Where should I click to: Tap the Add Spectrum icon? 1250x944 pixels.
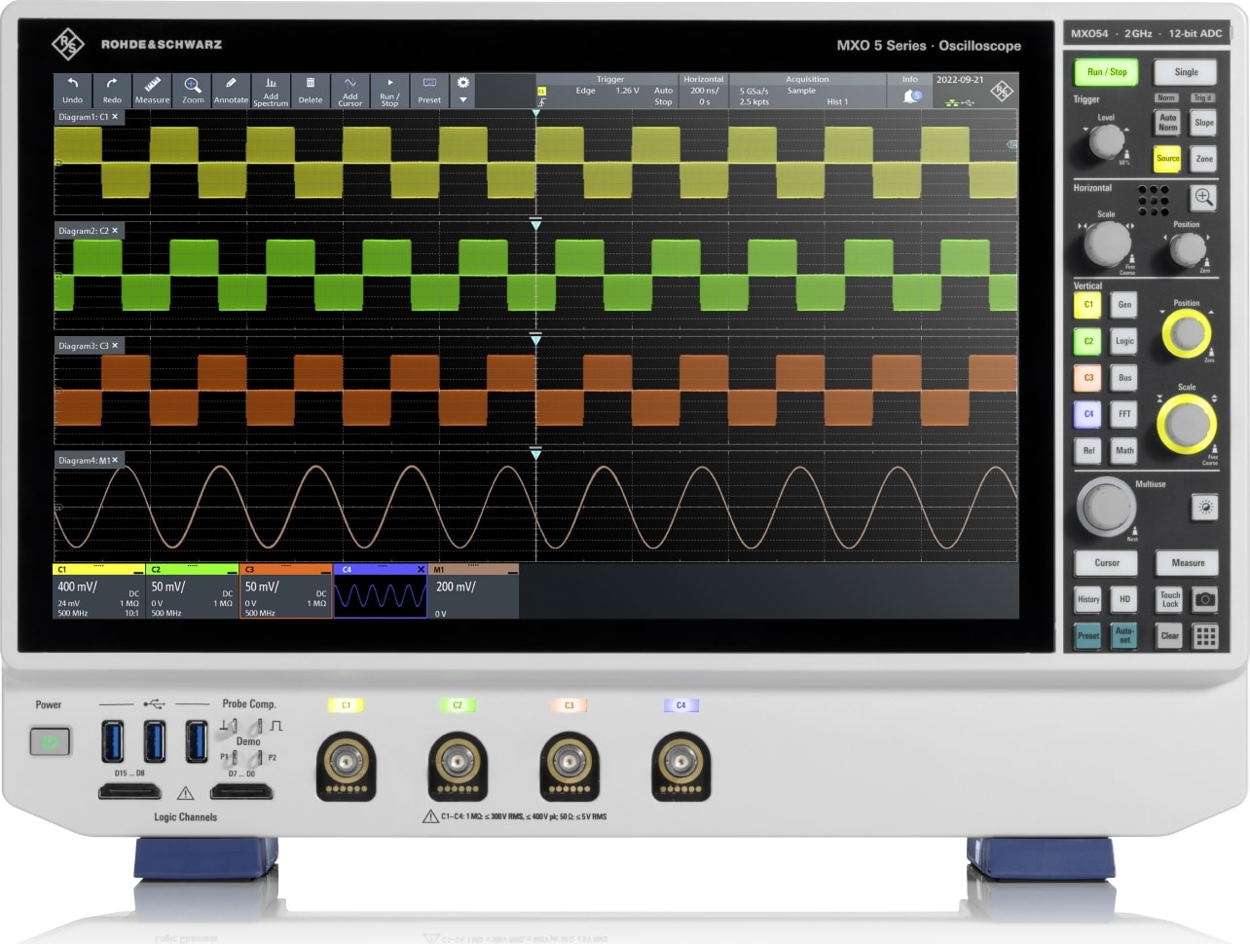[271, 90]
